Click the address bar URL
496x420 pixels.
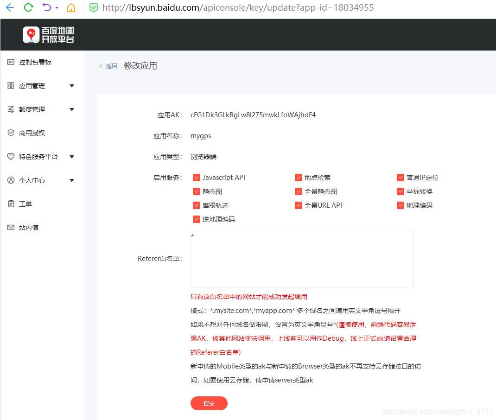point(238,7)
